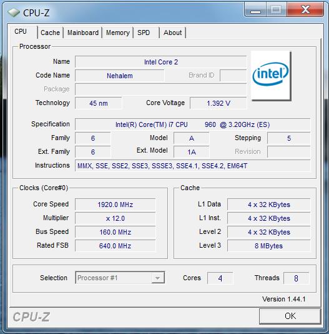Click the Specification field text
The height and width of the screenshot is (334, 329).
[192, 124]
